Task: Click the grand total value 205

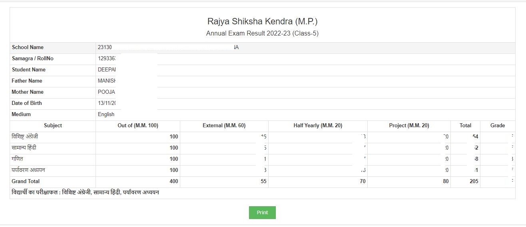Action: (473, 182)
